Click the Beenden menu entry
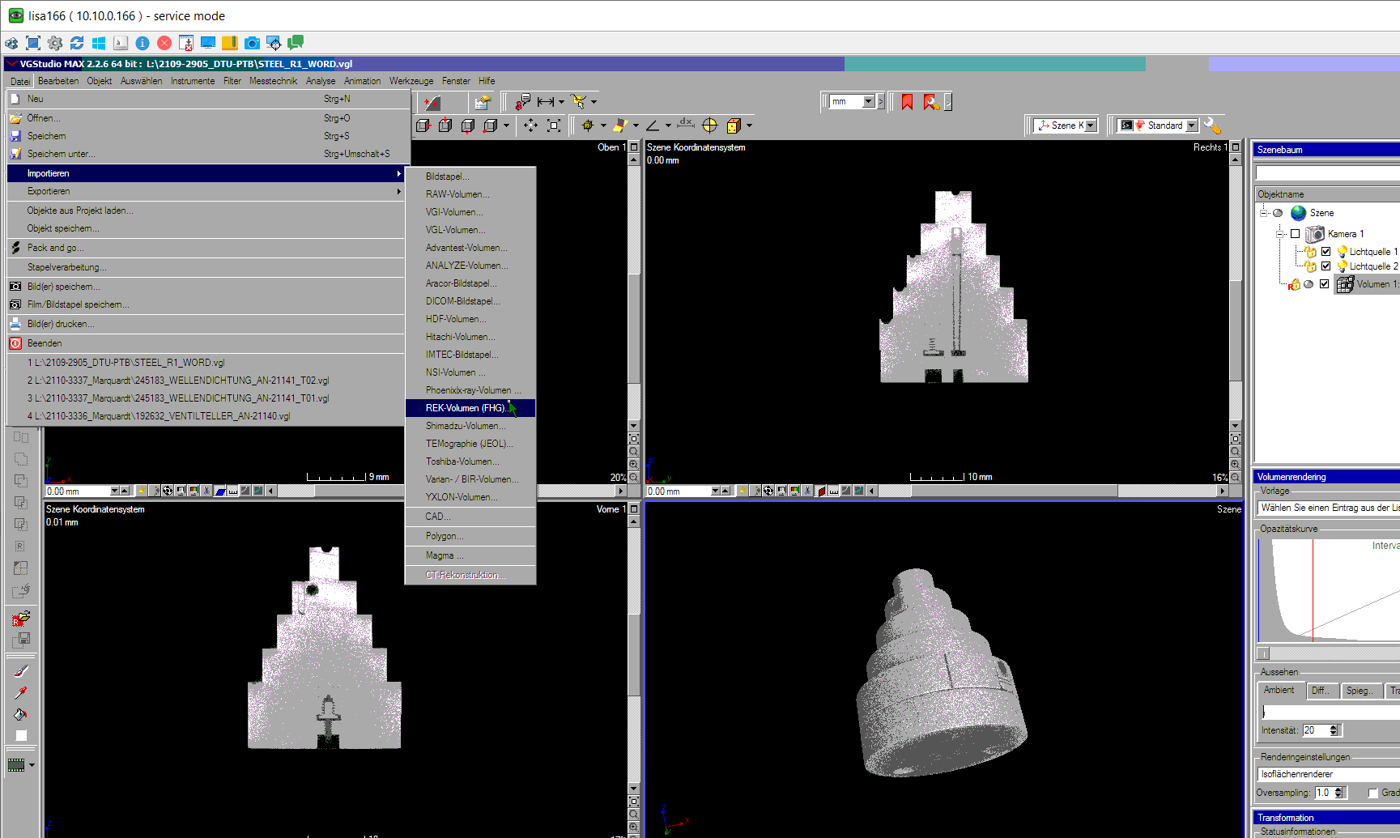This screenshot has width=1400, height=838. point(206,343)
